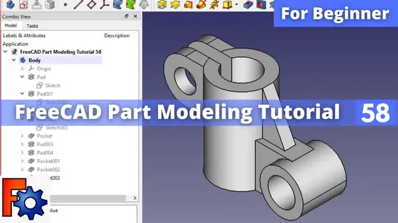Create a datum plane
This screenshot has height=223, width=398.
coord(91,4)
